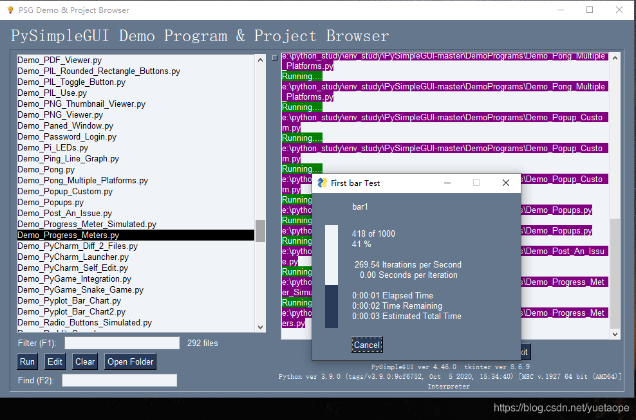Click '0:00:02 Time Remaining' text
This screenshot has width=636, height=420.
(x=397, y=306)
